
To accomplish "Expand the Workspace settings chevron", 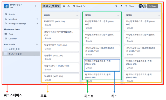I will pos(37,23).
